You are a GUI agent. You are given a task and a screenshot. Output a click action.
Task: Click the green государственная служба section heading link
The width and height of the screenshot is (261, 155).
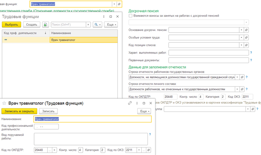click(57, 11)
